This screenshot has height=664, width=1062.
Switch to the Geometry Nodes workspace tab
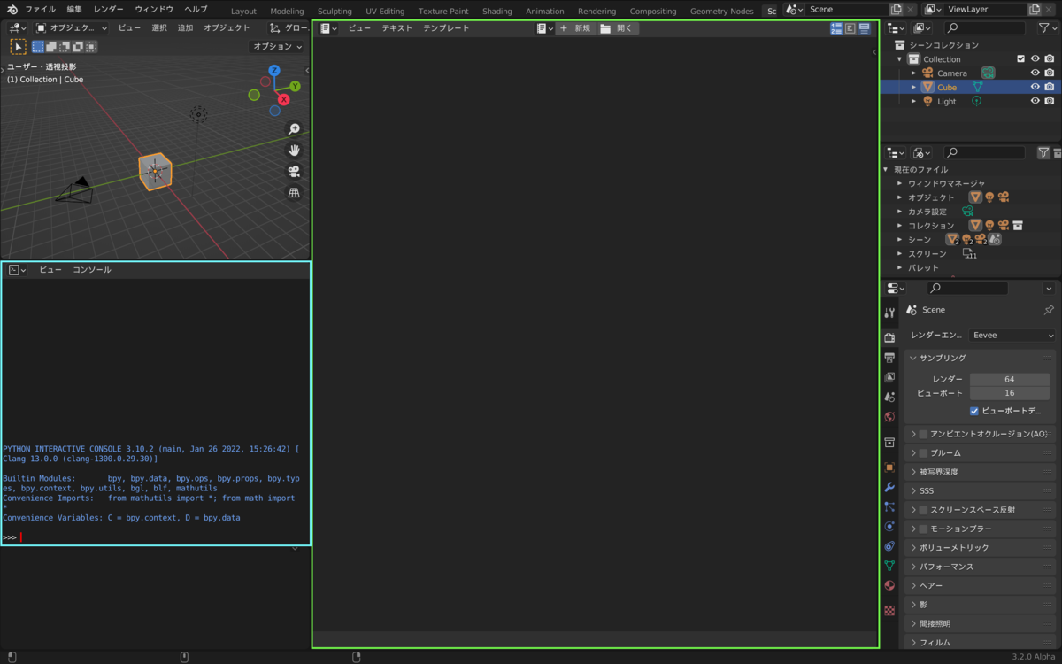click(x=722, y=12)
